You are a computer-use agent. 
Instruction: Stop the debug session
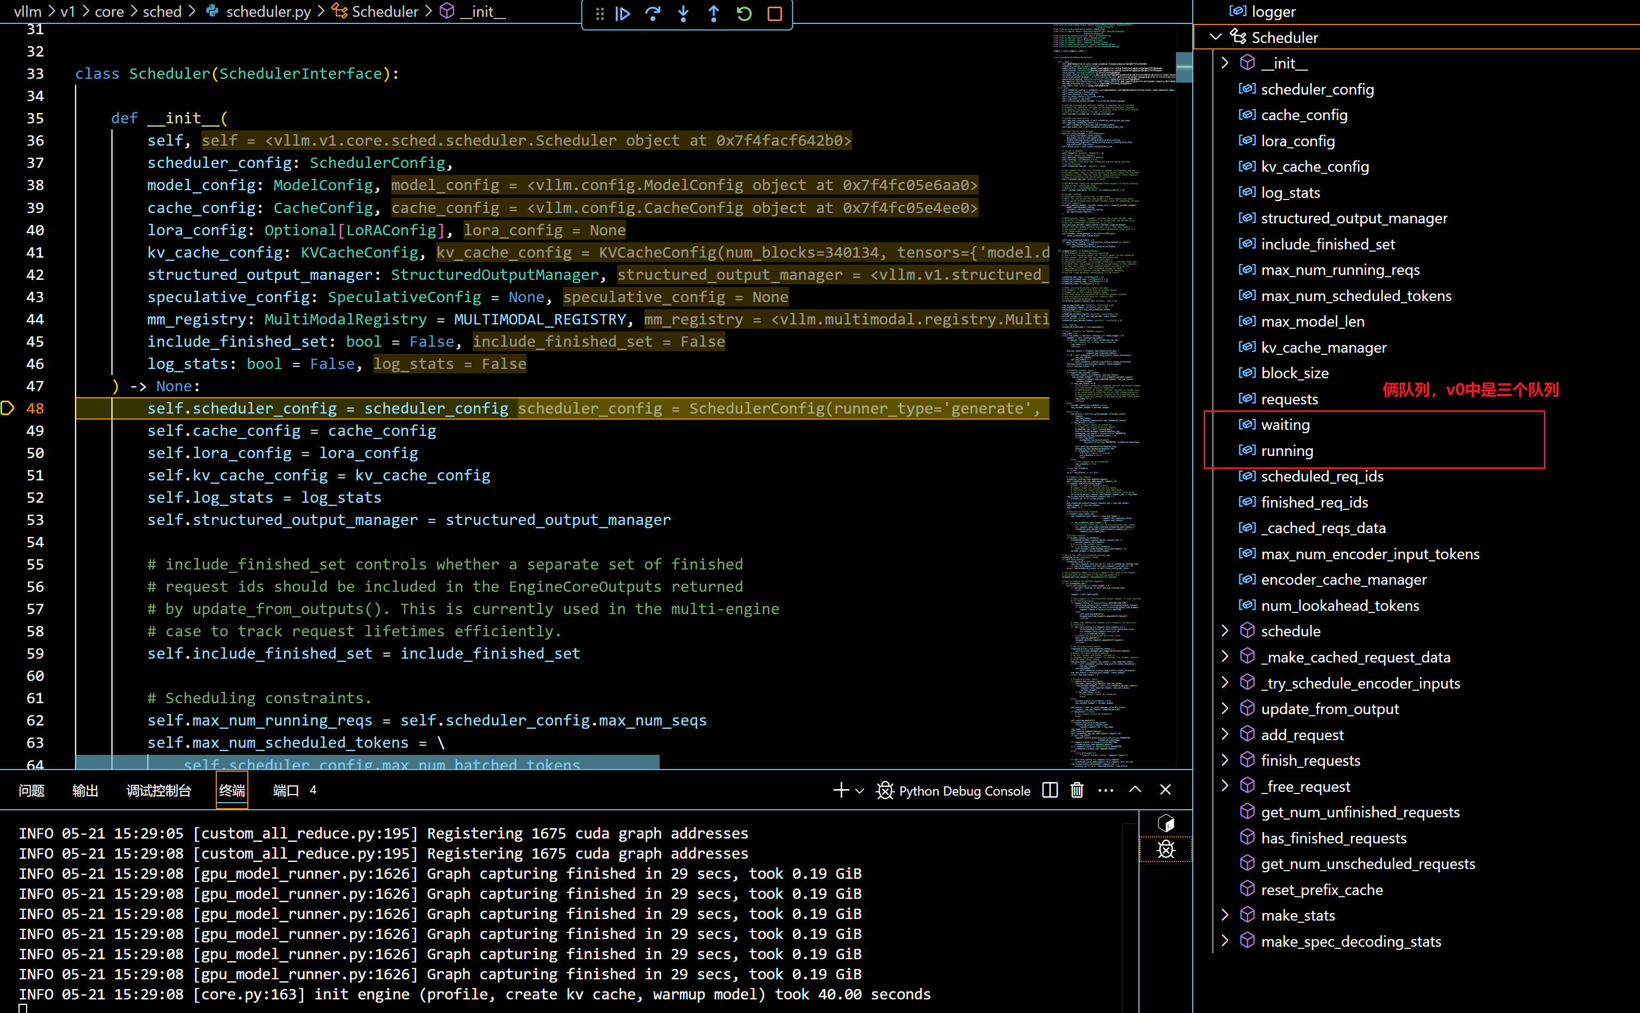(774, 14)
